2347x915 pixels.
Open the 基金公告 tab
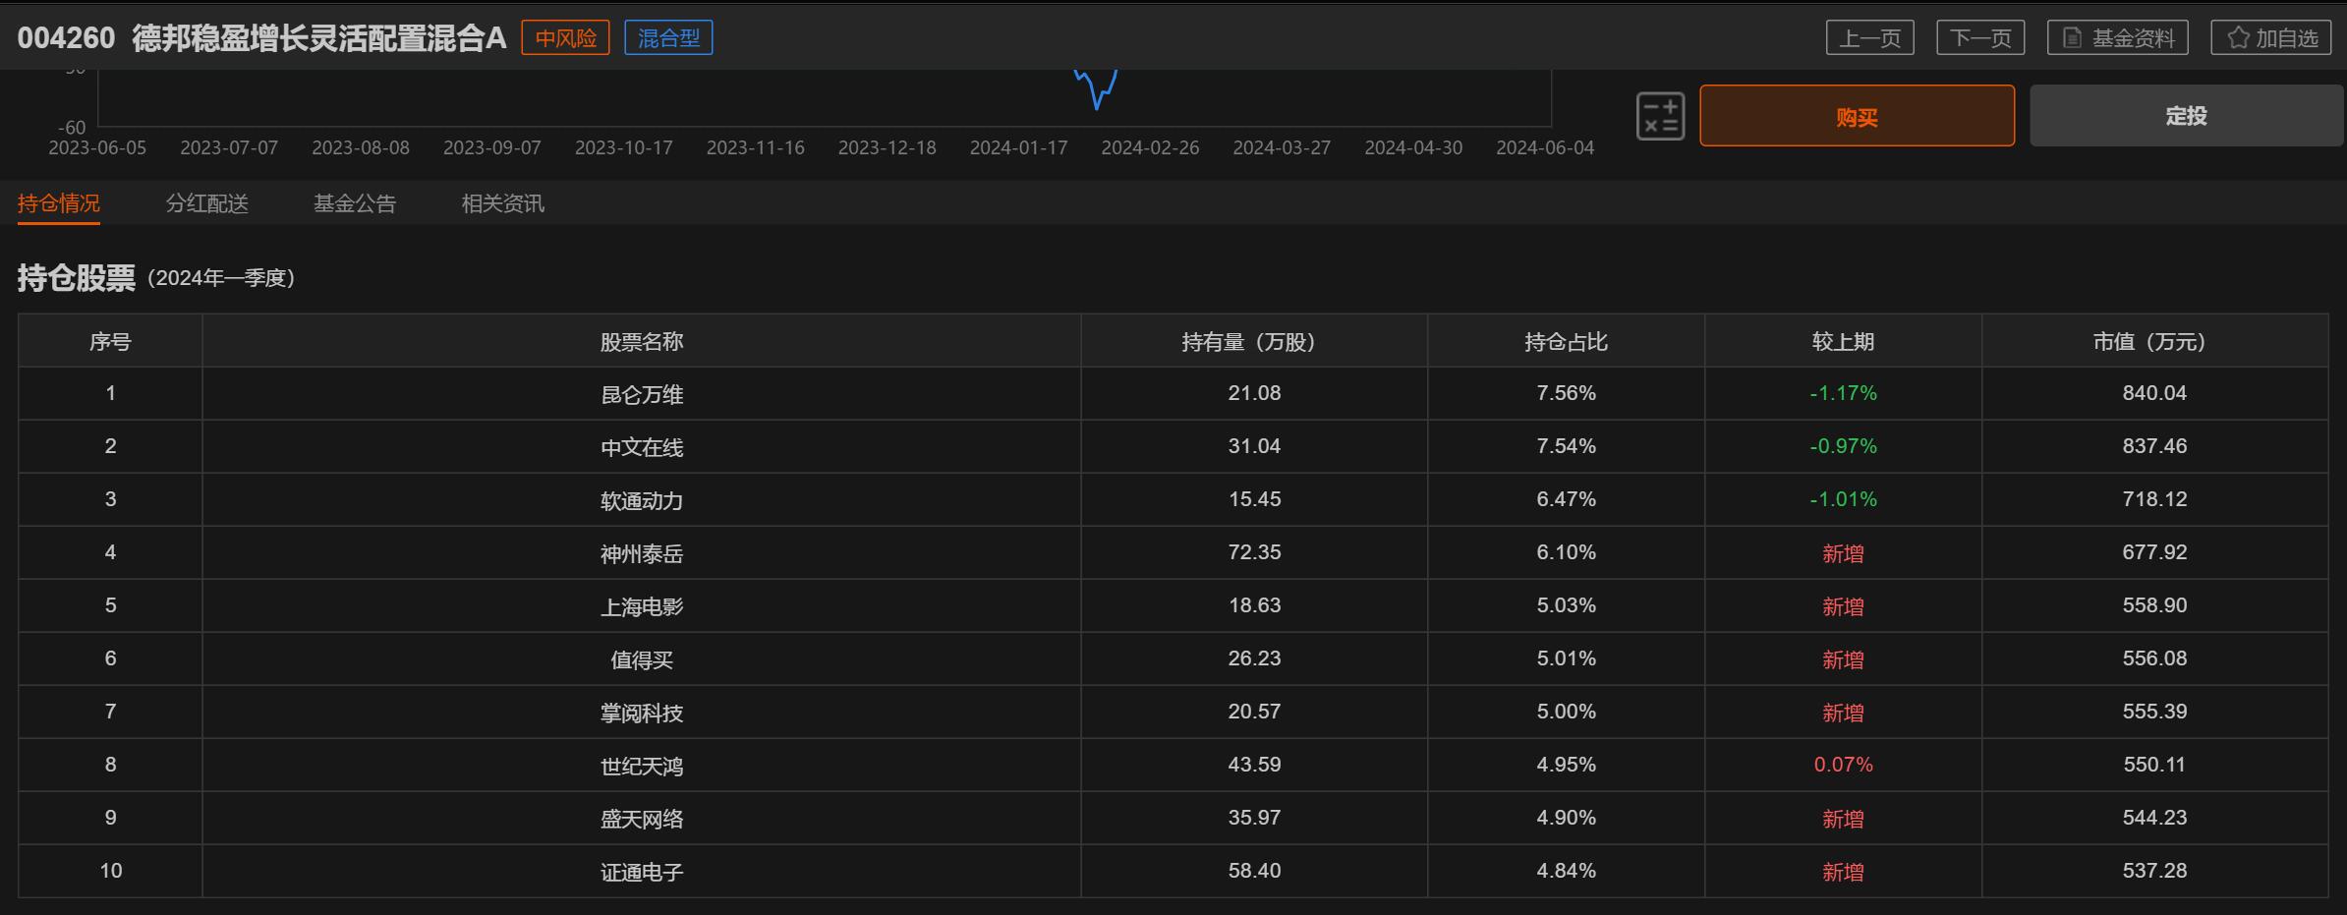[x=354, y=203]
